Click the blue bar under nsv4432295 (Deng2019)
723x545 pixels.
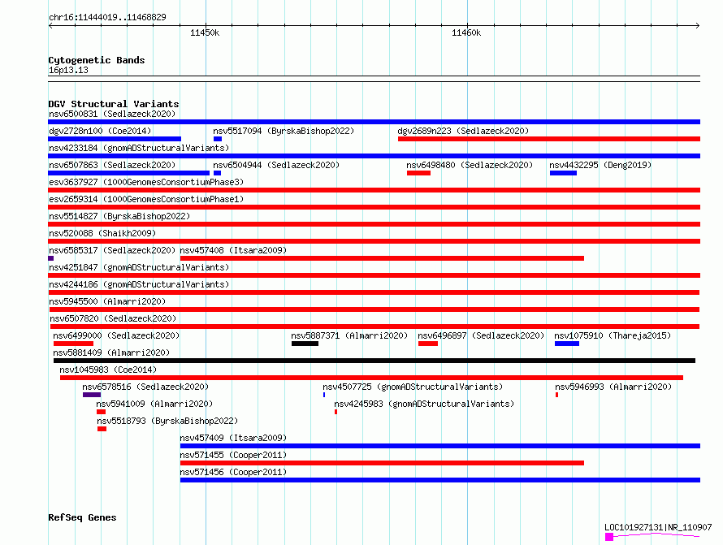point(563,173)
